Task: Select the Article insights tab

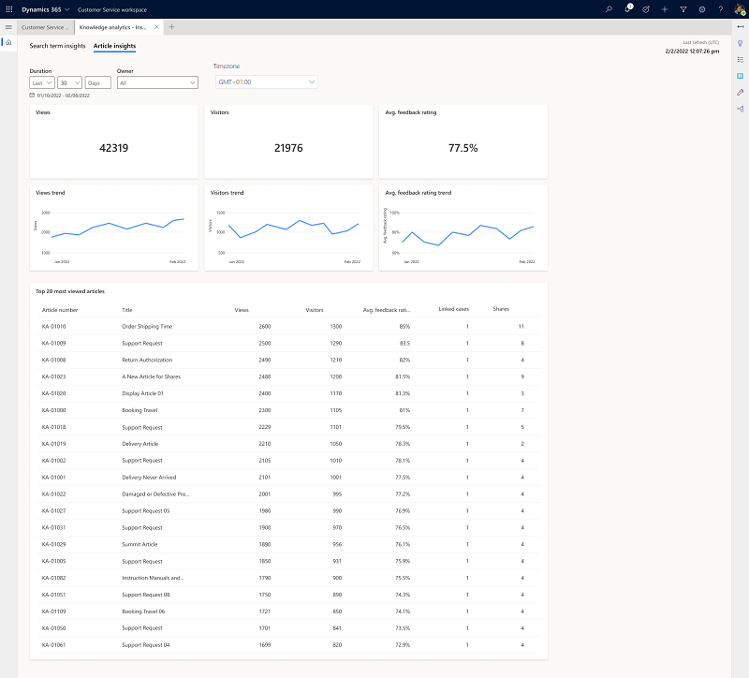Action: [x=114, y=46]
